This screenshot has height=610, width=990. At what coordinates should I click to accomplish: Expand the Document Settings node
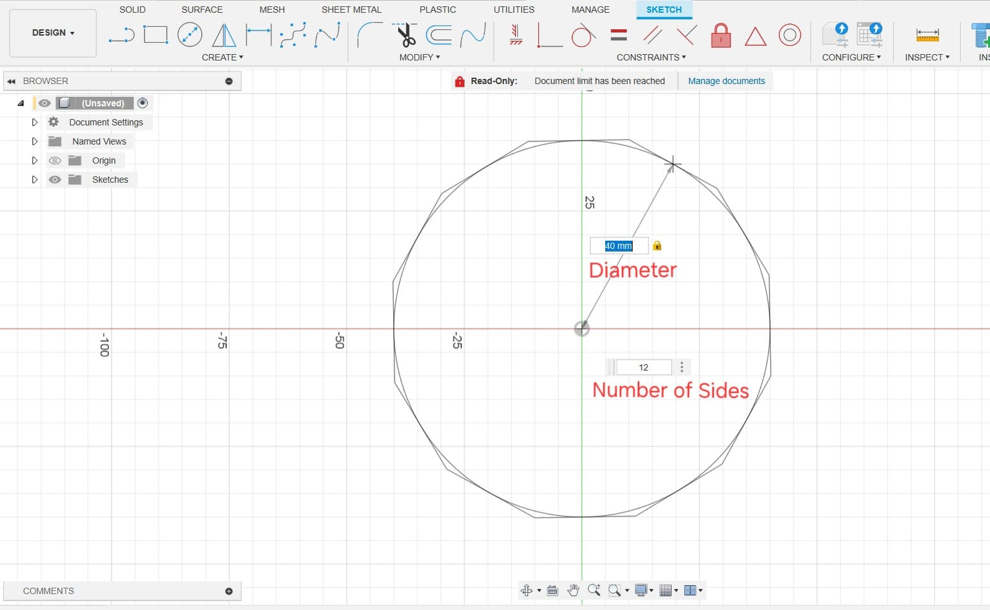(x=35, y=122)
